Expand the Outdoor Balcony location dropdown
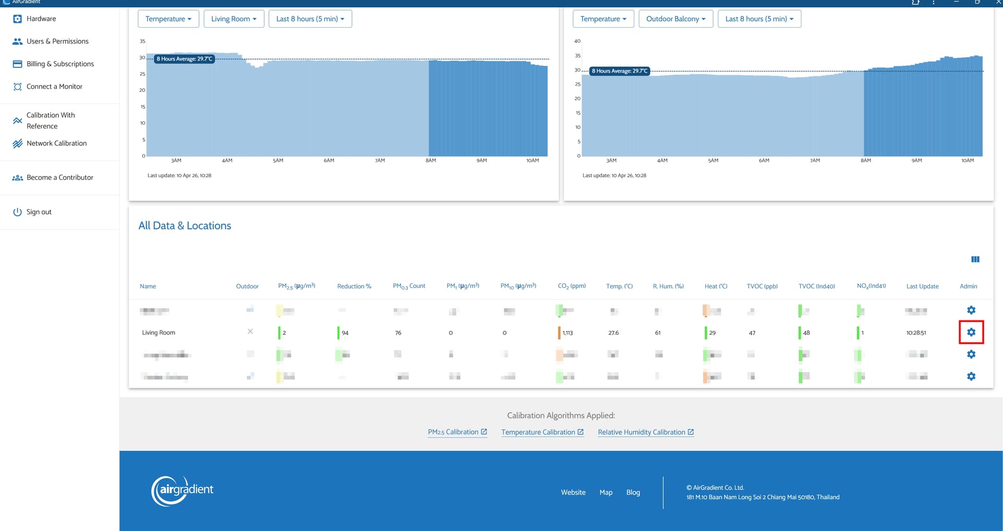This screenshot has width=1003, height=531. tap(675, 19)
